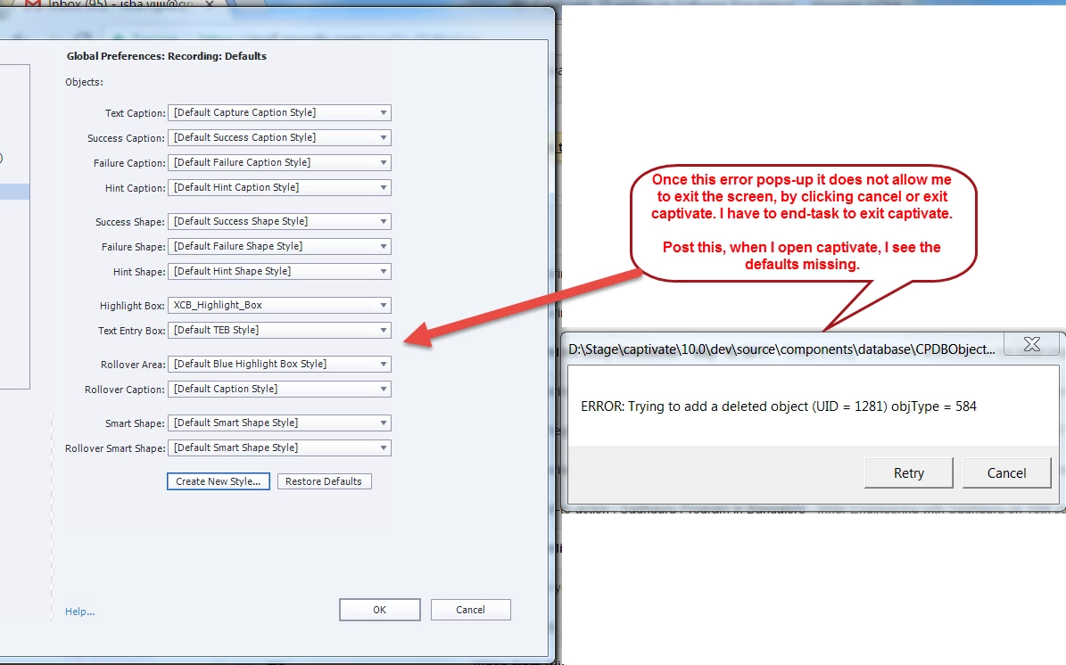This screenshot has width=1066, height=665.
Task: Click the Create New Style button
Action: (x=219, y=481)
